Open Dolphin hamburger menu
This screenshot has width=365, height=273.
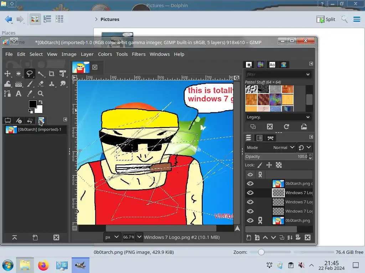356,19
